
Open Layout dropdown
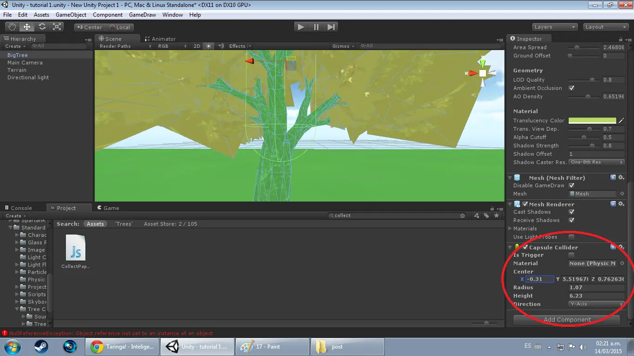pyautogui.click(x=606, y=27)
